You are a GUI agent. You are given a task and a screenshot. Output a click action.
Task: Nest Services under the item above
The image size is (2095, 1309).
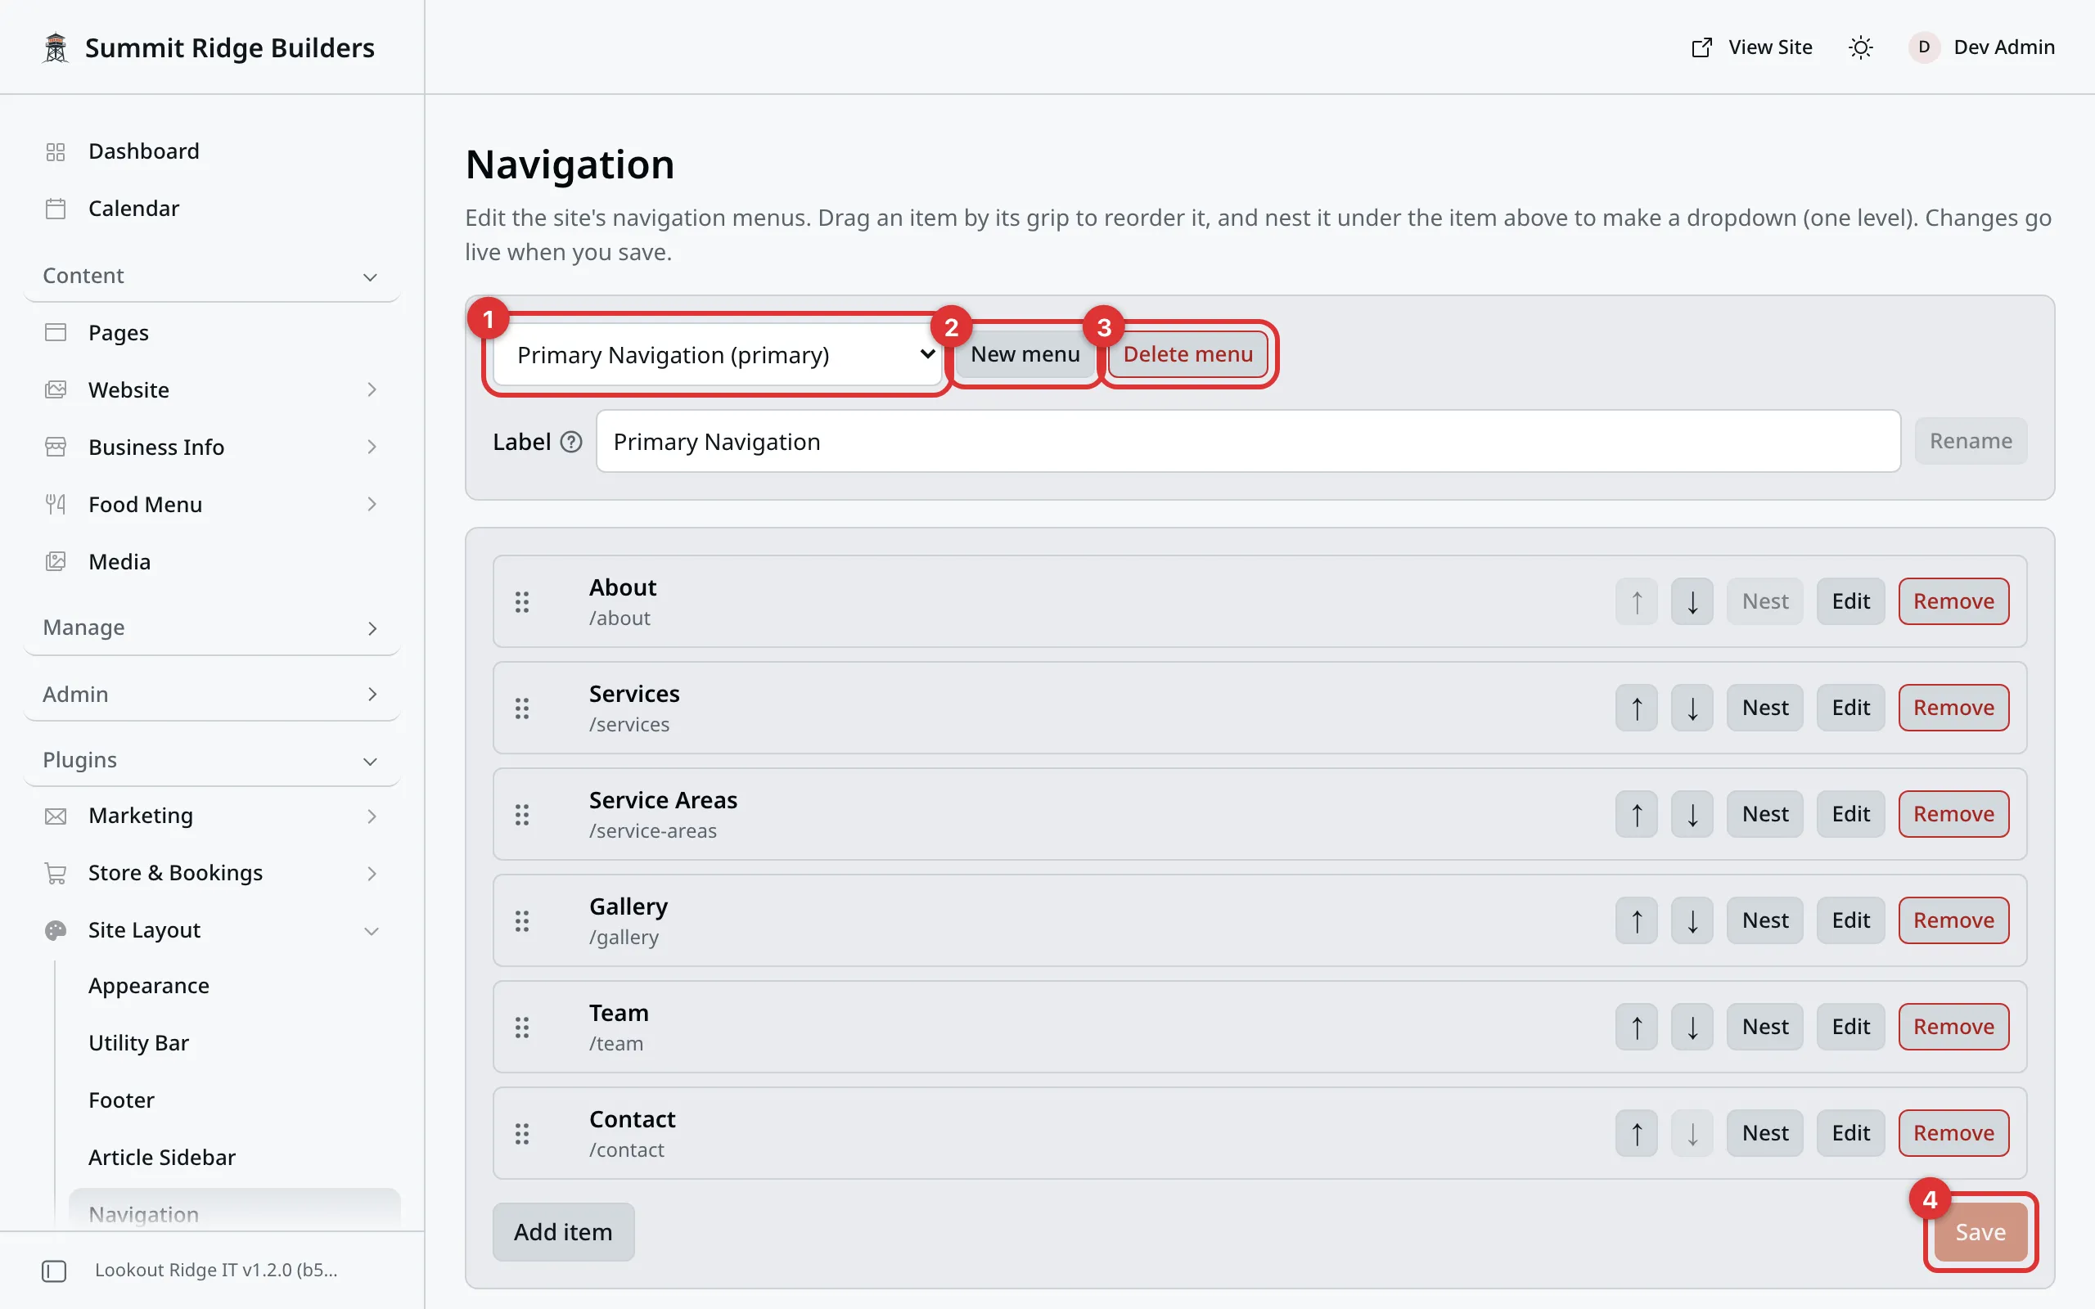click(x=1764, y=708)
